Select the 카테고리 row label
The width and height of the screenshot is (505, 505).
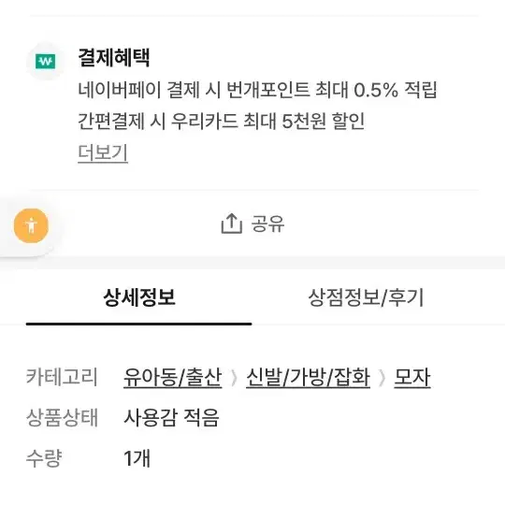(x=62, y=377)
